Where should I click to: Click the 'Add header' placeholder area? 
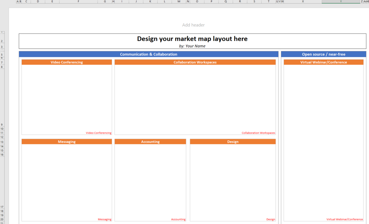[x=193, y=25]
